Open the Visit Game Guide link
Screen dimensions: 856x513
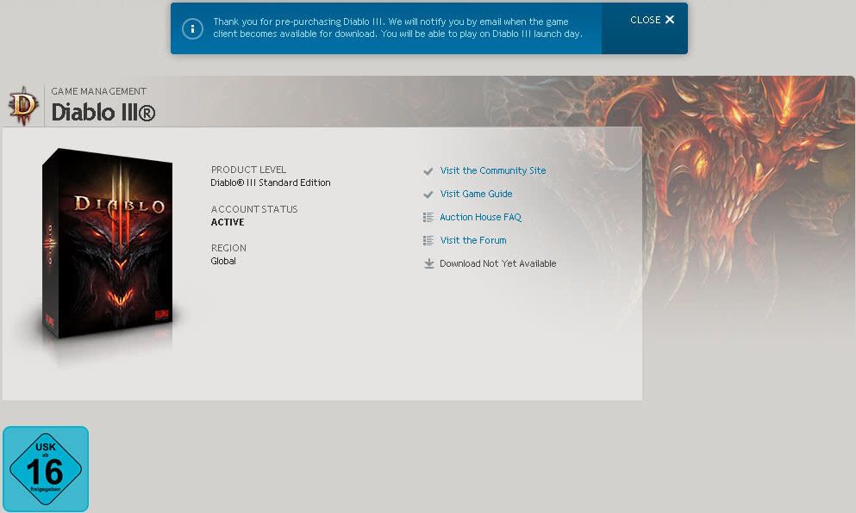[476, 194]
